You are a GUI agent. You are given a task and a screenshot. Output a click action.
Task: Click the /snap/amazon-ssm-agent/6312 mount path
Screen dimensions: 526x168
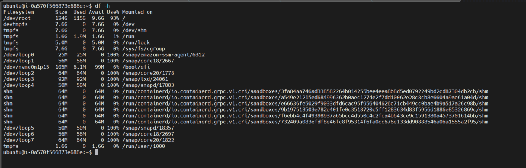click(x=164, y=54)
